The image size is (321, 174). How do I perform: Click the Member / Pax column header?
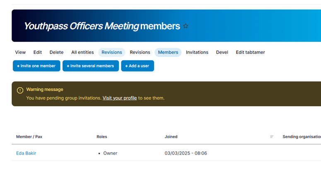tap(29, 137)
